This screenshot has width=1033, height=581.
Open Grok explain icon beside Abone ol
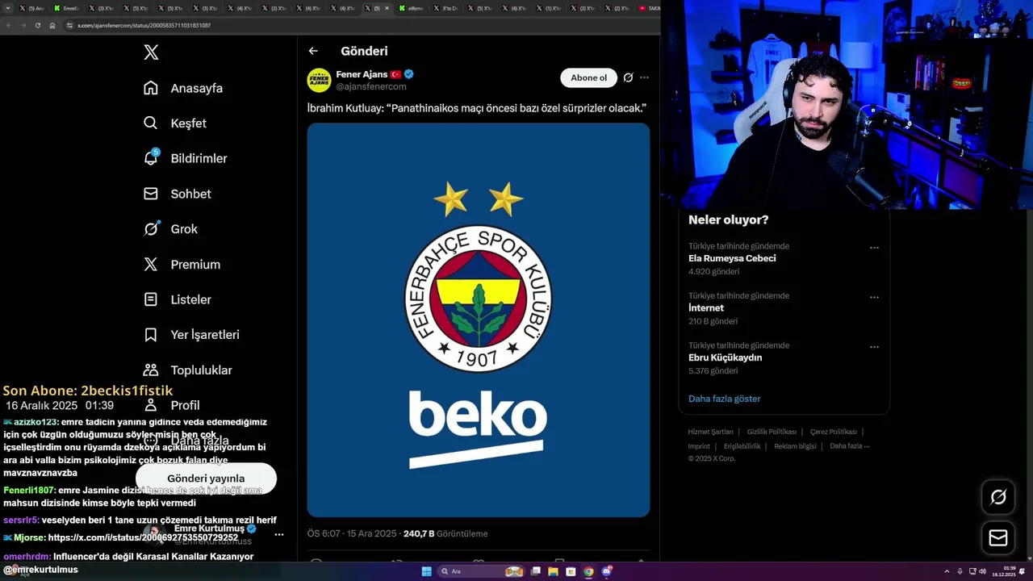coord(628,77)
